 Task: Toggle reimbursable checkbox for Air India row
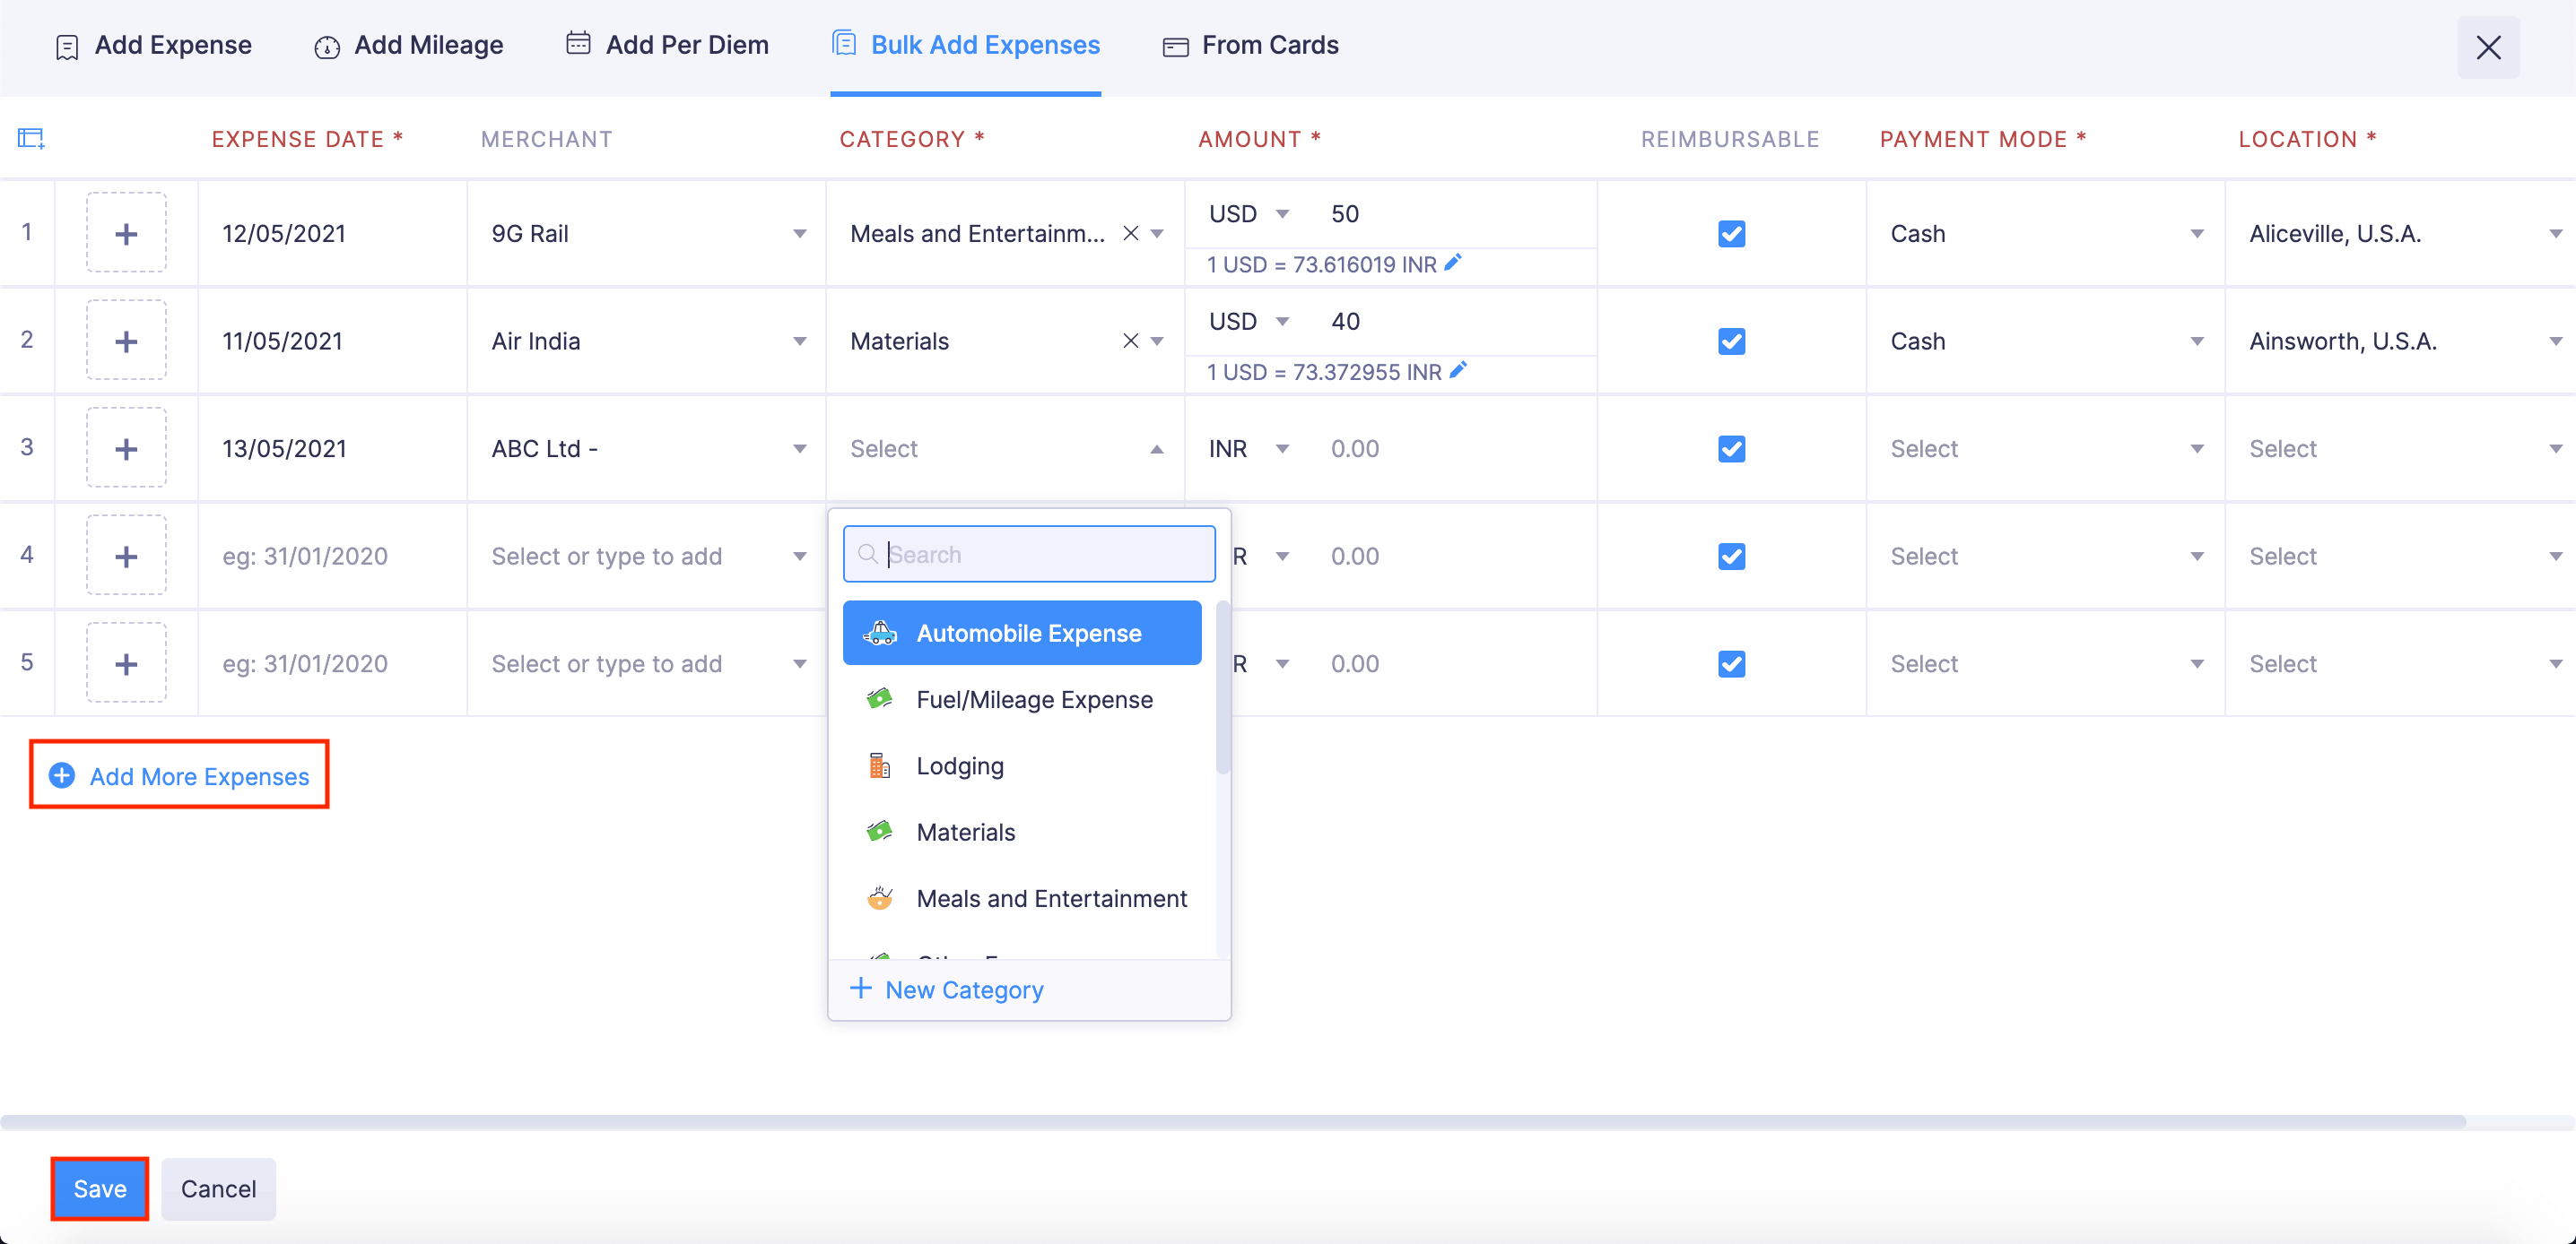coord(1731,341)
